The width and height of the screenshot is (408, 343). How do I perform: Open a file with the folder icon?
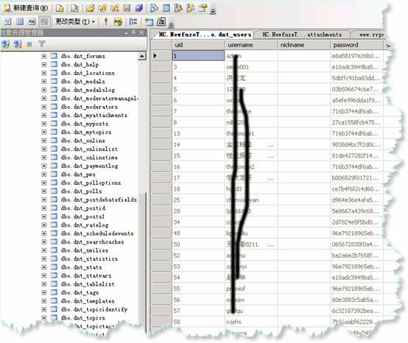tap(90, 8)
